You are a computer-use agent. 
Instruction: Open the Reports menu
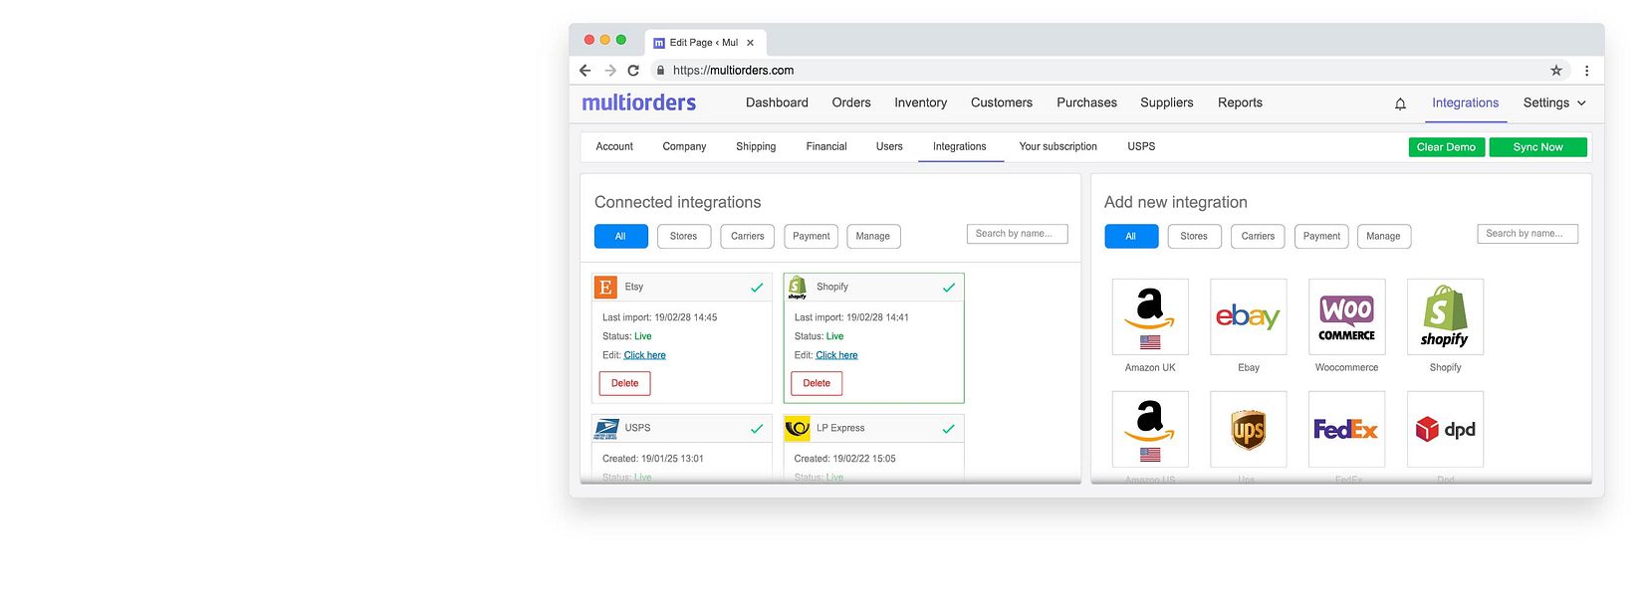coord(1240,102)
